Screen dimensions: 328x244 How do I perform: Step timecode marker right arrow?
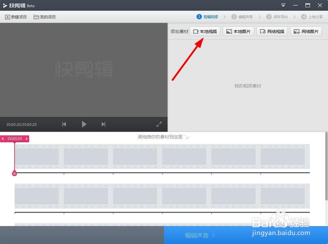(27, 139)
